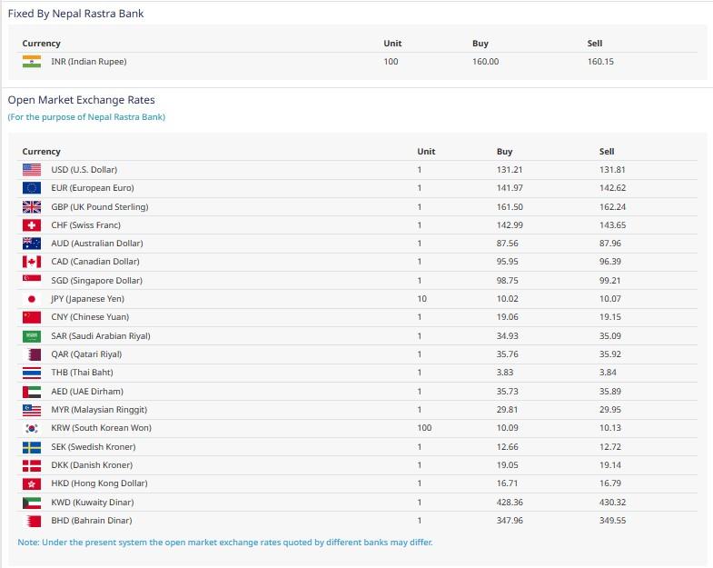713x568 pixels.
Task: Click the Currency header in open market table
Action: (42, 152)
